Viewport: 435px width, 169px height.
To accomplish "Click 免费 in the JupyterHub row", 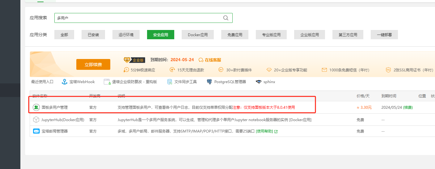I will 360,120.
